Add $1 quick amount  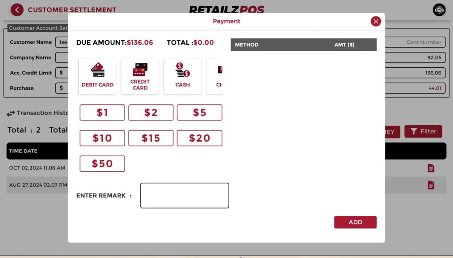102,112
